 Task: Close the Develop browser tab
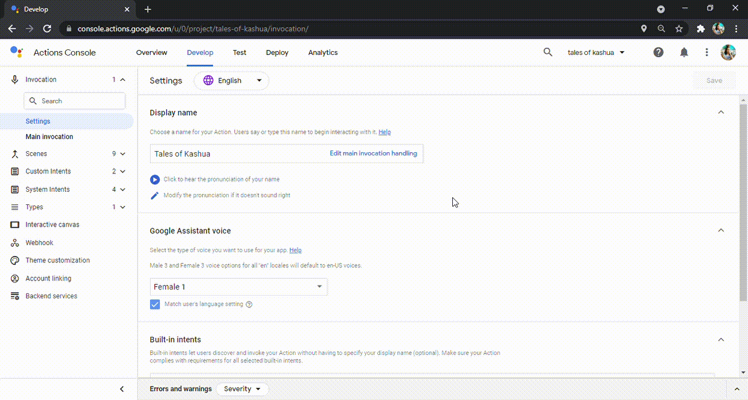click(x=127, y=9)
